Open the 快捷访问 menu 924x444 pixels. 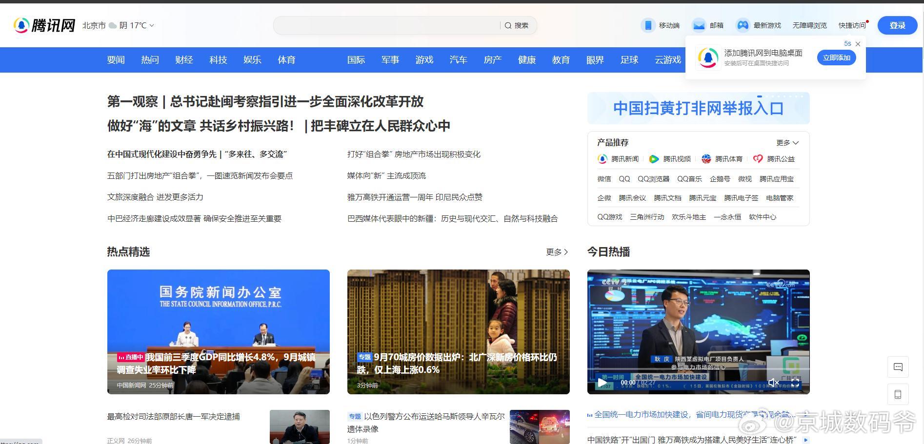[852, 25]
